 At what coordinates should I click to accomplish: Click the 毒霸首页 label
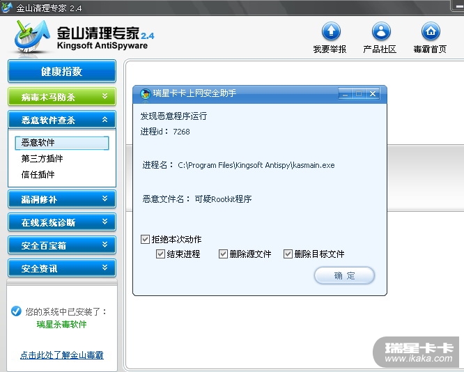point(430,49)
